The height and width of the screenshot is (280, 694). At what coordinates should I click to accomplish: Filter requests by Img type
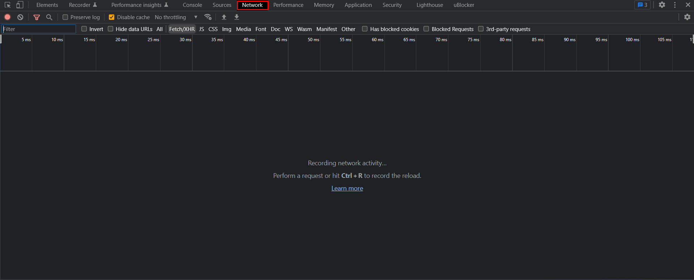227,29
